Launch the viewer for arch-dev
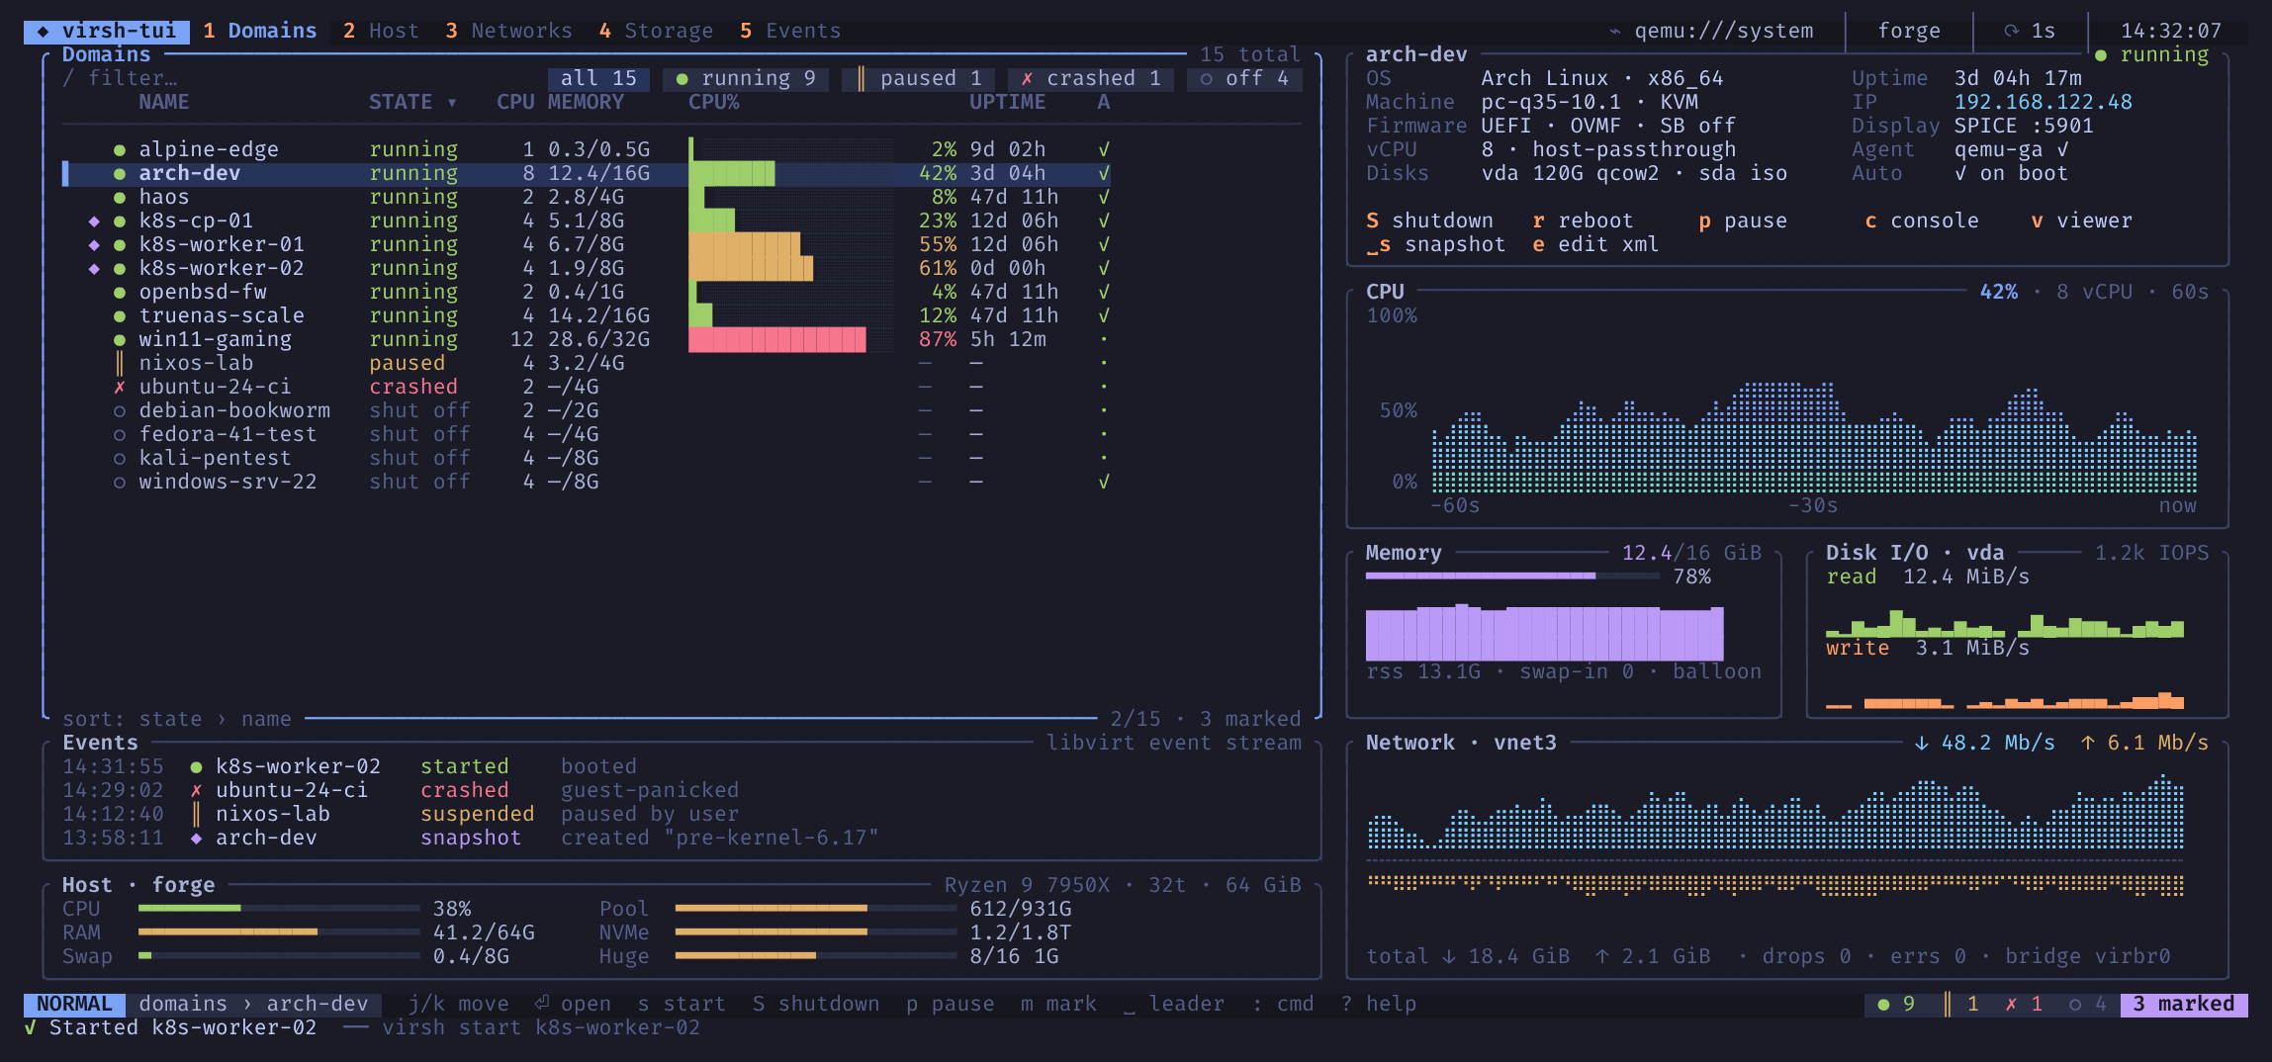 coord(2081,221)
